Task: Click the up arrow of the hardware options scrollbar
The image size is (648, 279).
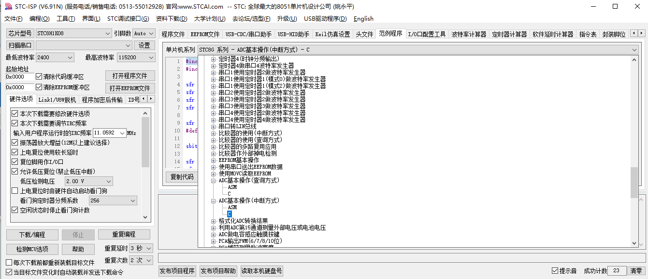Action: pos(145,112)
